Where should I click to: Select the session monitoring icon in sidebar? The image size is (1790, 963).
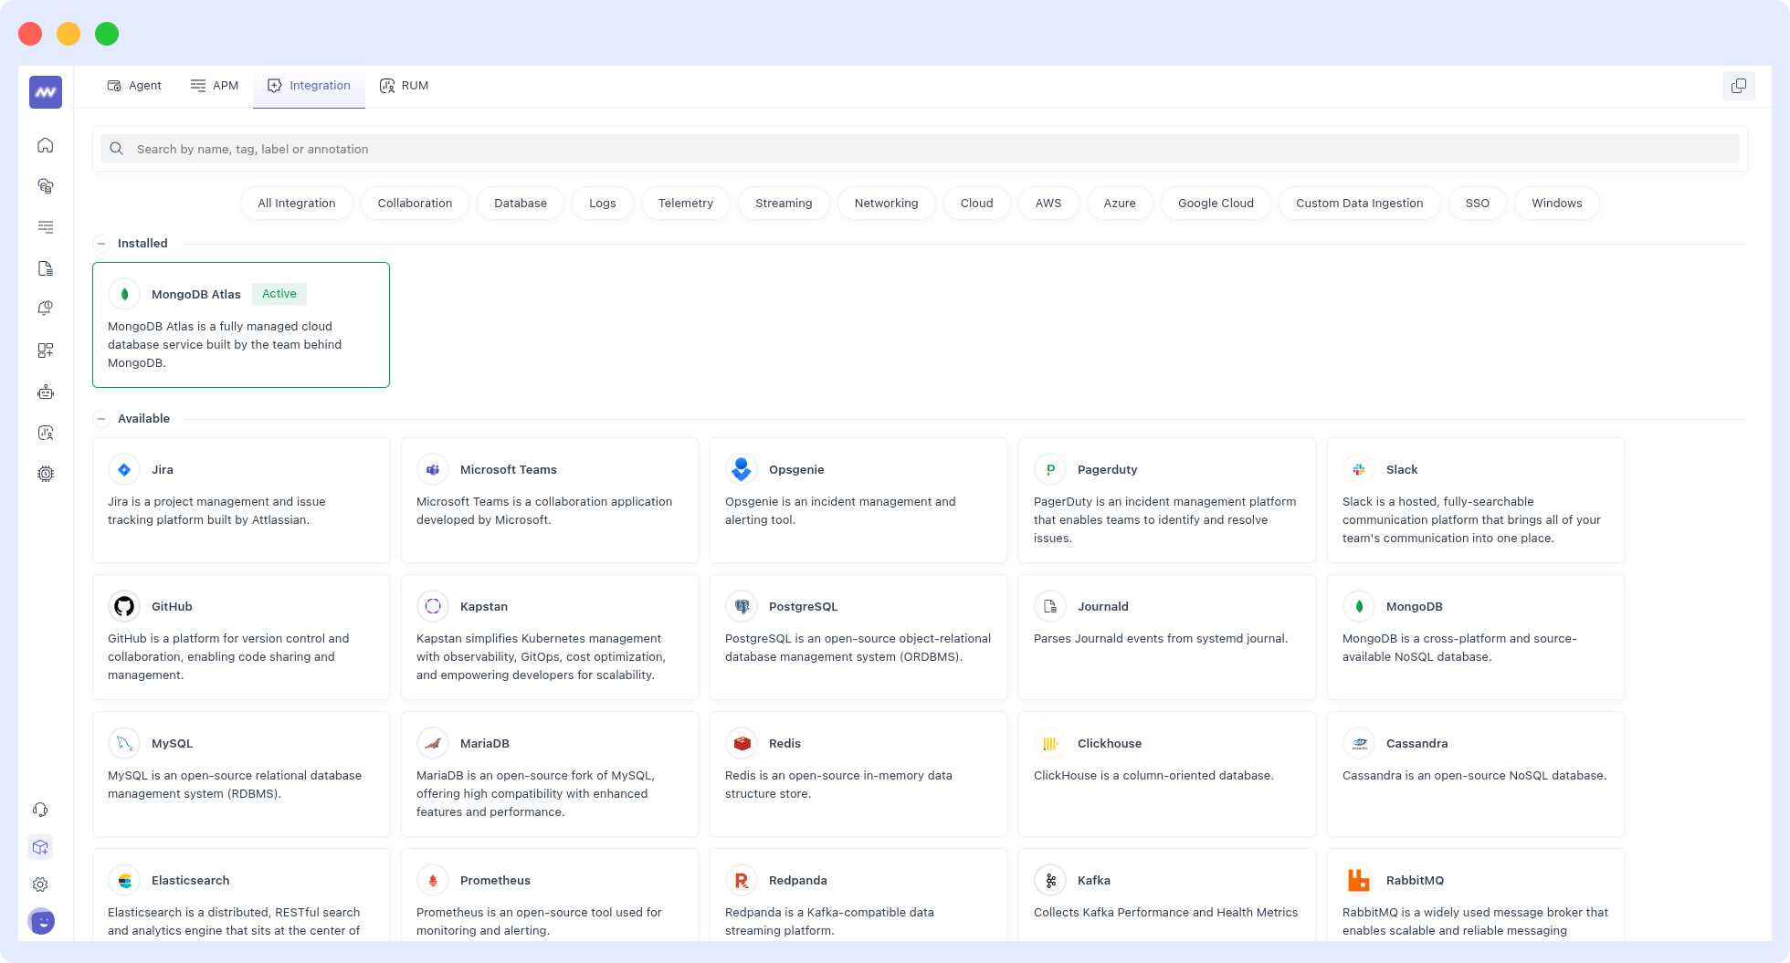click(x=44, y=433)
